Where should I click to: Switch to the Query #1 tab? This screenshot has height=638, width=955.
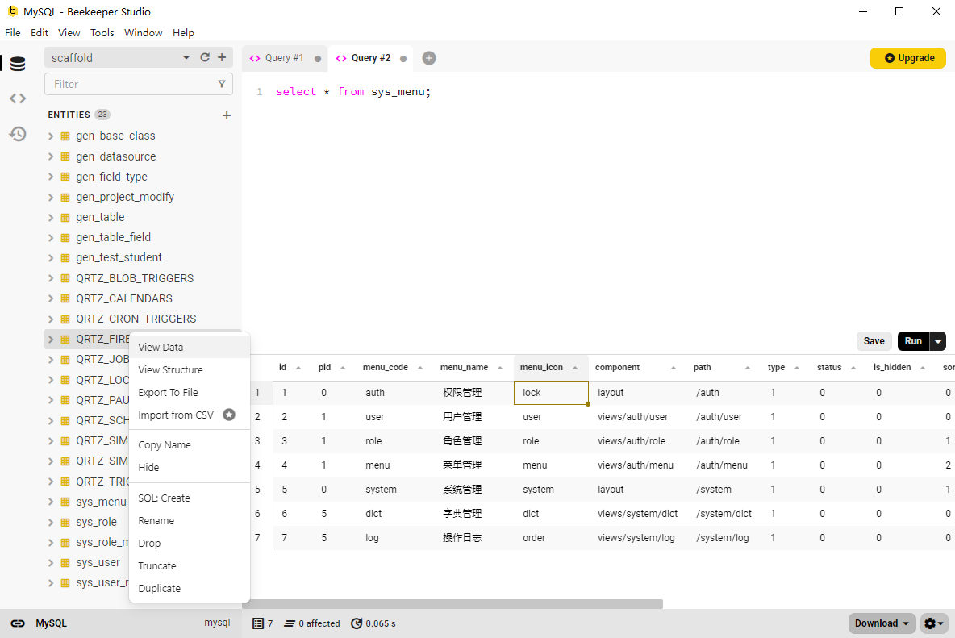tap(284, 58)
